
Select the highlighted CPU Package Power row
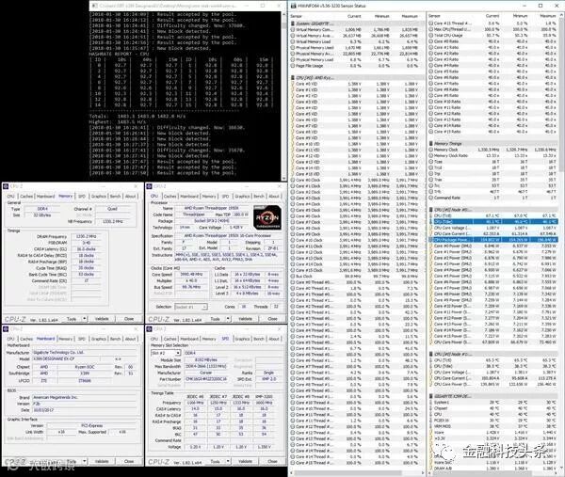(x=492, y=240)
